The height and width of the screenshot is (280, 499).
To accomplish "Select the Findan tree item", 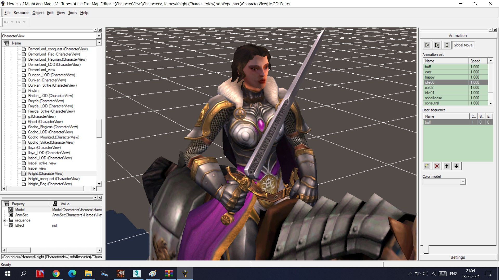I will click(33, 90).
